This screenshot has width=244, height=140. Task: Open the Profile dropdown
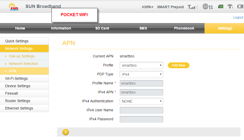point(141,65)
